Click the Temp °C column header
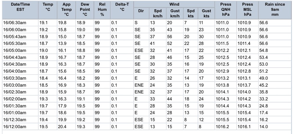The image size is (295, 134). pos(47,7)
